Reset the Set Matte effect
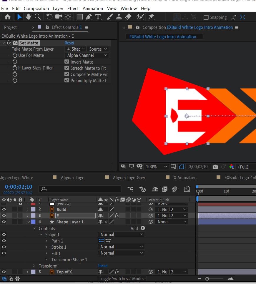The width and height of the screenshot is (256, 284). click(69, 43)
